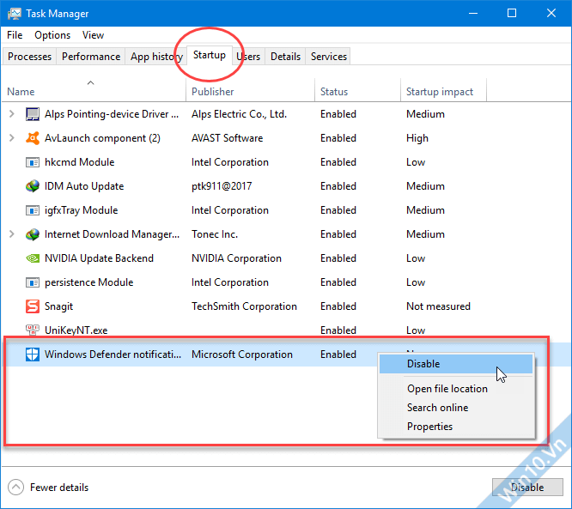This screenshot has width=572, height=509.
Task: Click the Alps Pointing-device Driver icon
Action: click(x=33, y=114)
